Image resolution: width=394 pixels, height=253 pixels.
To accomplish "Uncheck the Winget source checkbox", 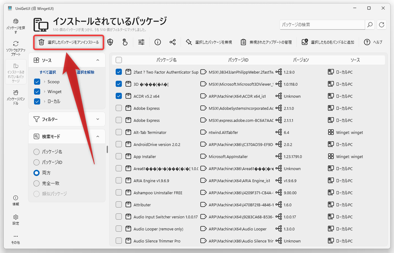I will click(37, 91).
